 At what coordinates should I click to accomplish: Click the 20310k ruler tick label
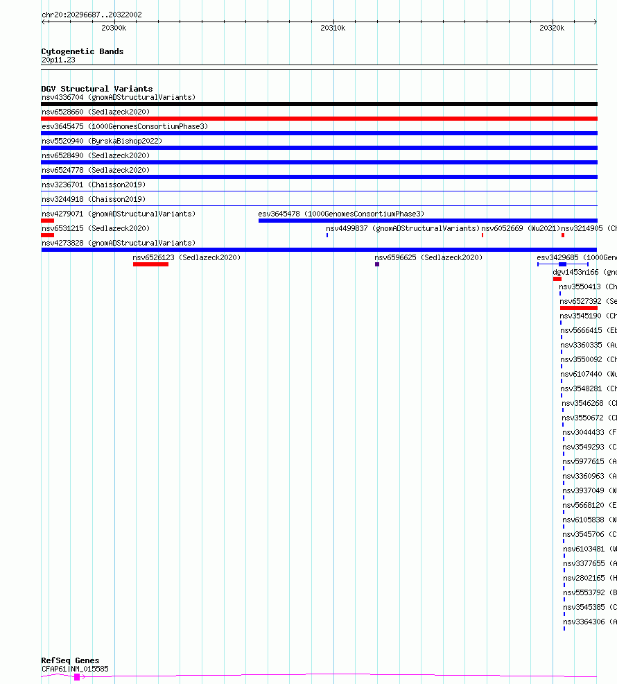click(x=333, y=28)
